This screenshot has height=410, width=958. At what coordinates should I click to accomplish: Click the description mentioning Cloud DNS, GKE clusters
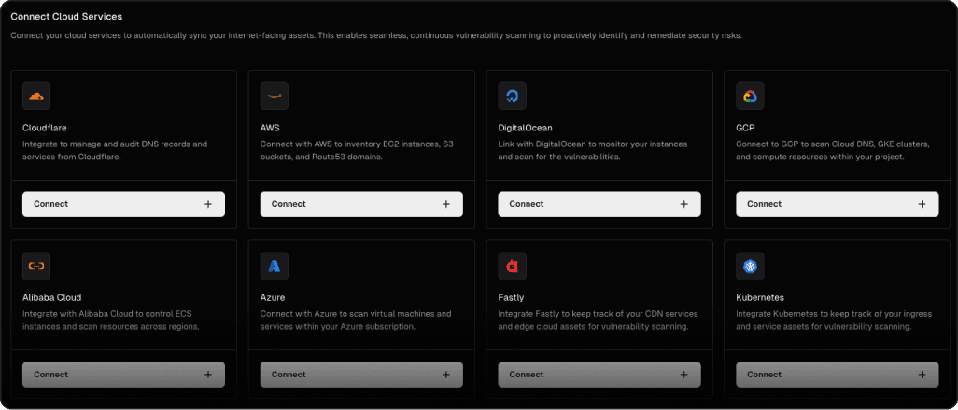pyautogui.click(x=833, y=151)
